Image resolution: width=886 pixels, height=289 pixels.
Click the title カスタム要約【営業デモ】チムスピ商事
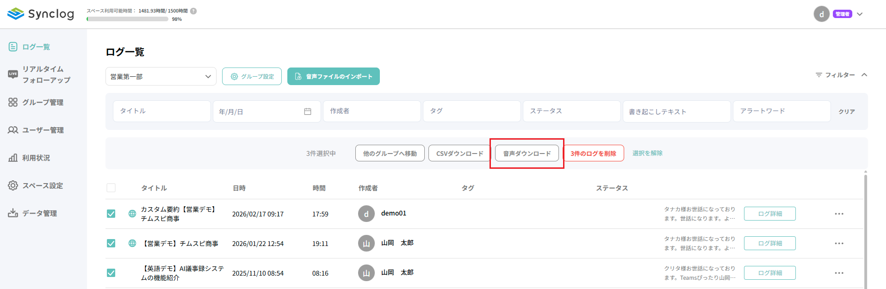point(179,214)
